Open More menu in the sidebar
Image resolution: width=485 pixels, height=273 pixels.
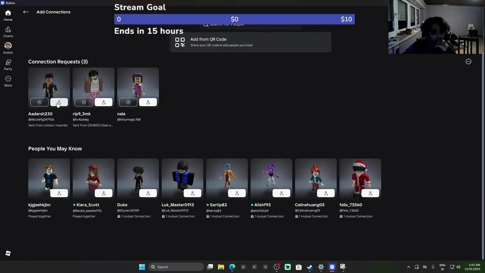[x=8, y=81]
